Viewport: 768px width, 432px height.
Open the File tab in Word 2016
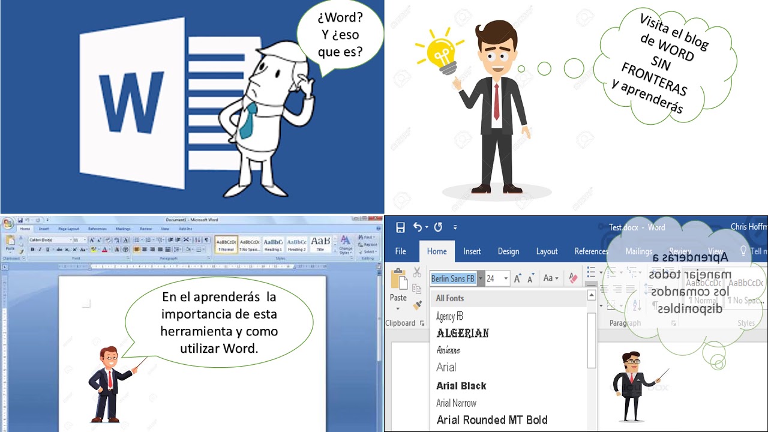[400, 251]
